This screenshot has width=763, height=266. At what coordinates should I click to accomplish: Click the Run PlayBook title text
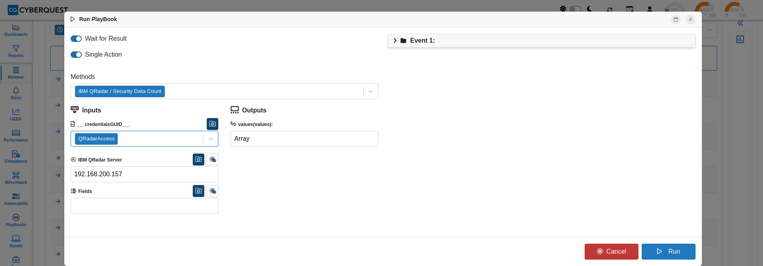(98, 19)
